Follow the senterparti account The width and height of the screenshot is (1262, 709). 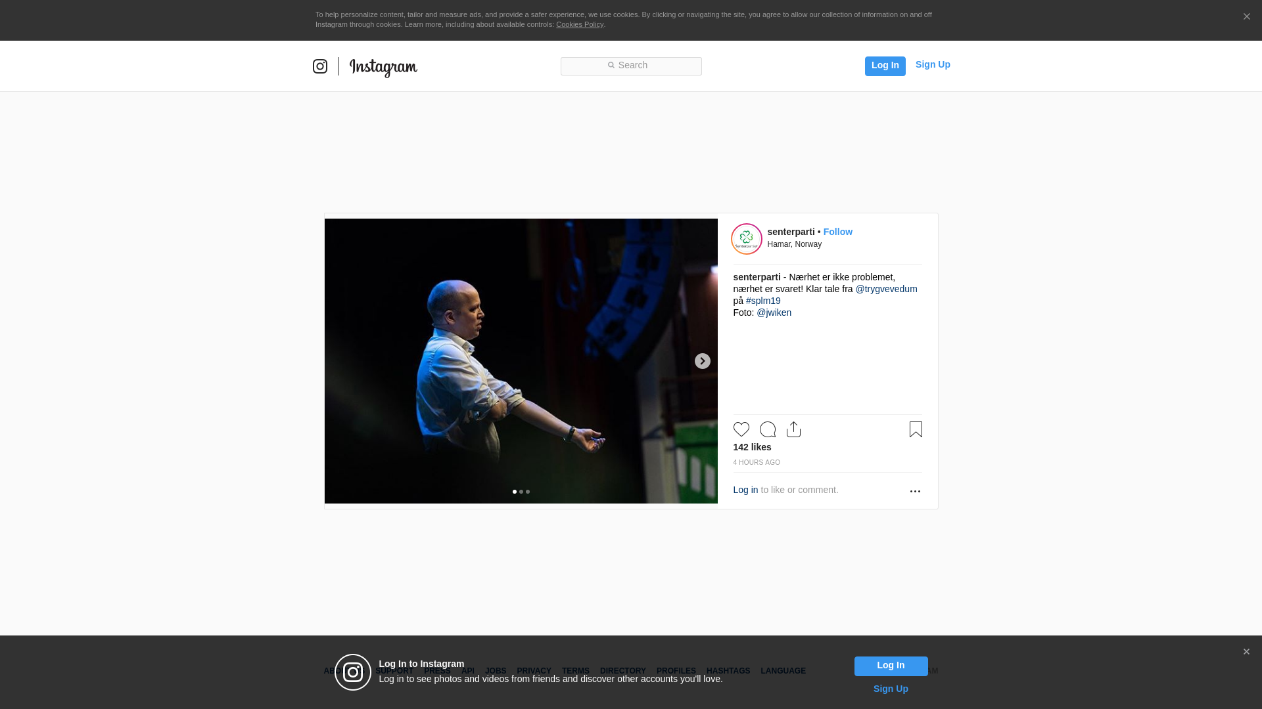[x=837, y=232]
